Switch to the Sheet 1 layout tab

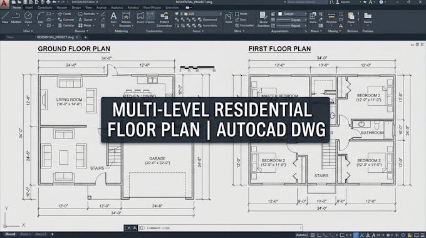(x=25, y=234)
